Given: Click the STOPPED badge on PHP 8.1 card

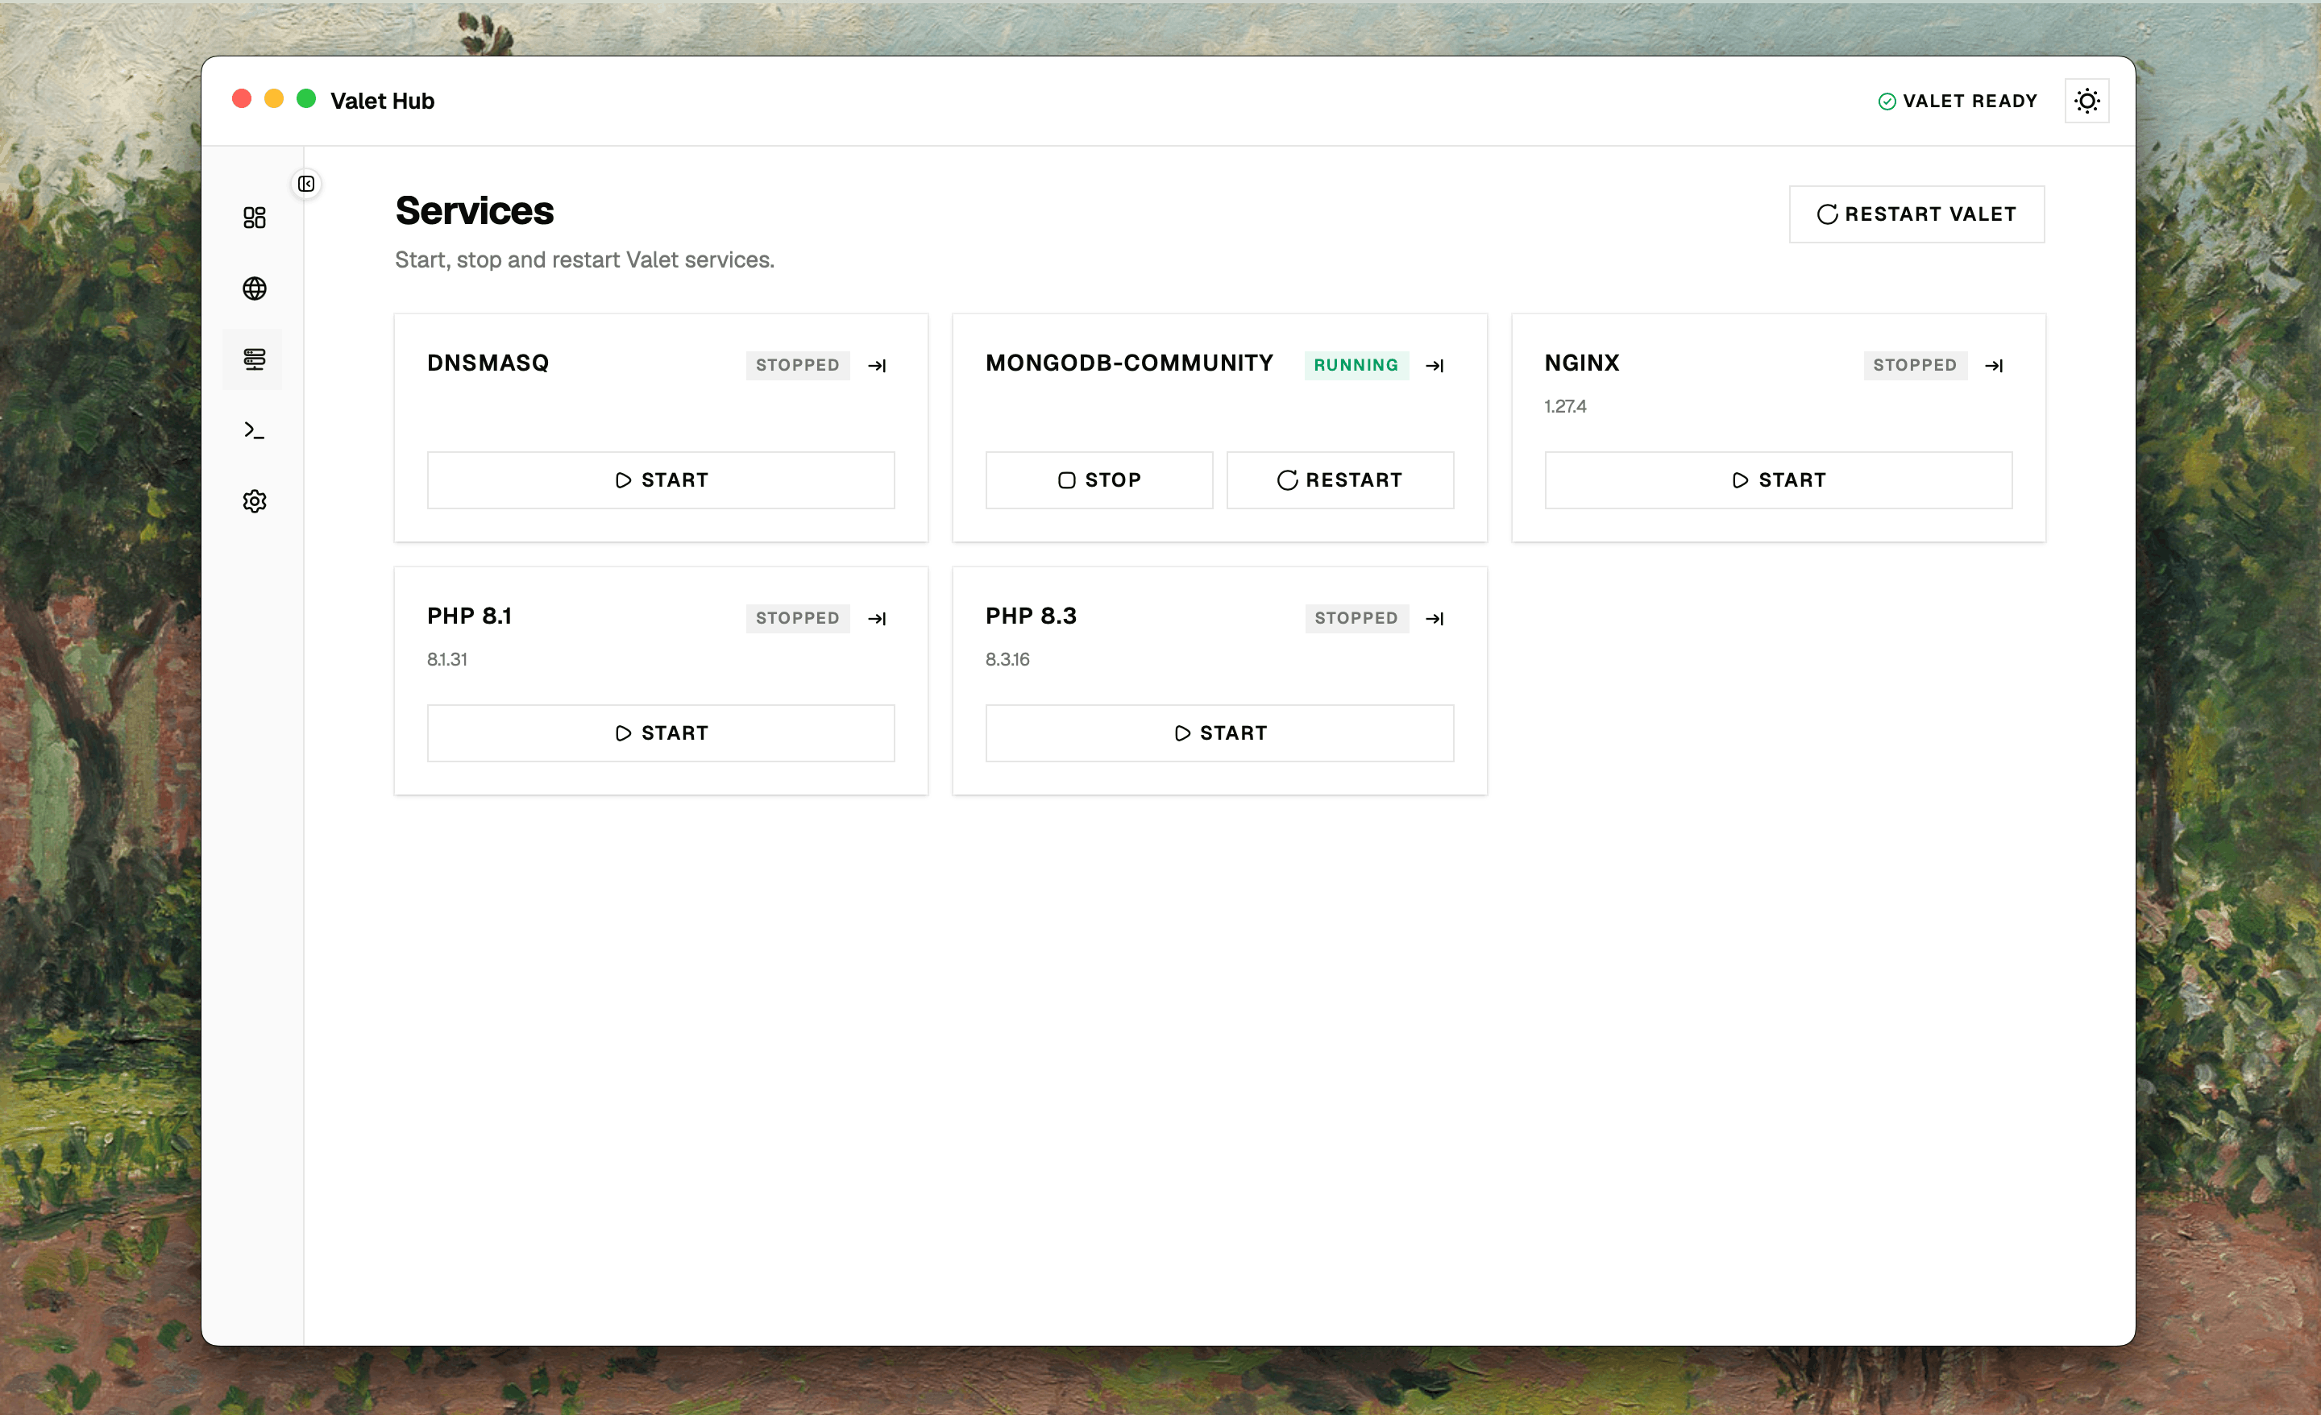Looking at the screenshot, I should click(x=797, y=618).
